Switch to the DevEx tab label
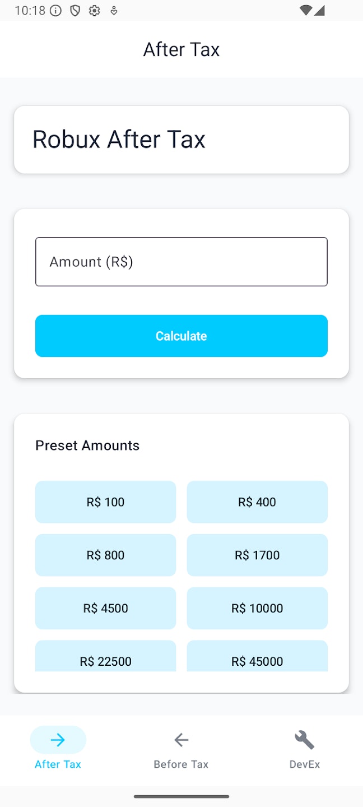 tap(305, 764)
